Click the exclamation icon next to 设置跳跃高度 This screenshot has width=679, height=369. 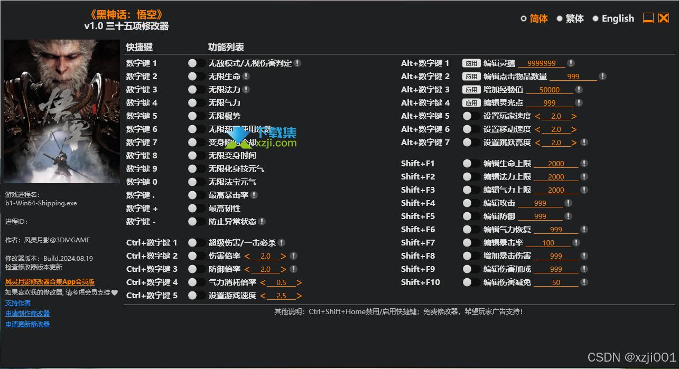(584, 142)
